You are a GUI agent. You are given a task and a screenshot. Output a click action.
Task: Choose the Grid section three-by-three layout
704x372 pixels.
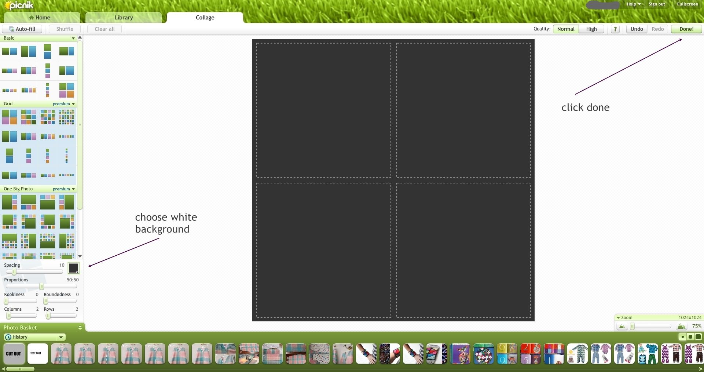tap(29, 117)
